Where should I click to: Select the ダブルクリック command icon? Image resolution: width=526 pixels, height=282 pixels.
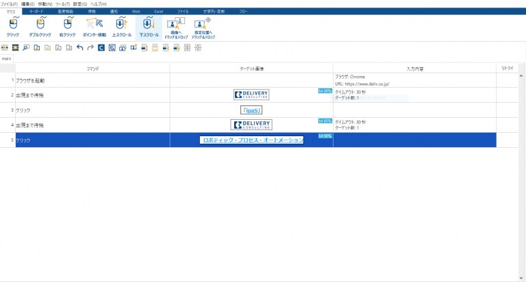[40, 27]
